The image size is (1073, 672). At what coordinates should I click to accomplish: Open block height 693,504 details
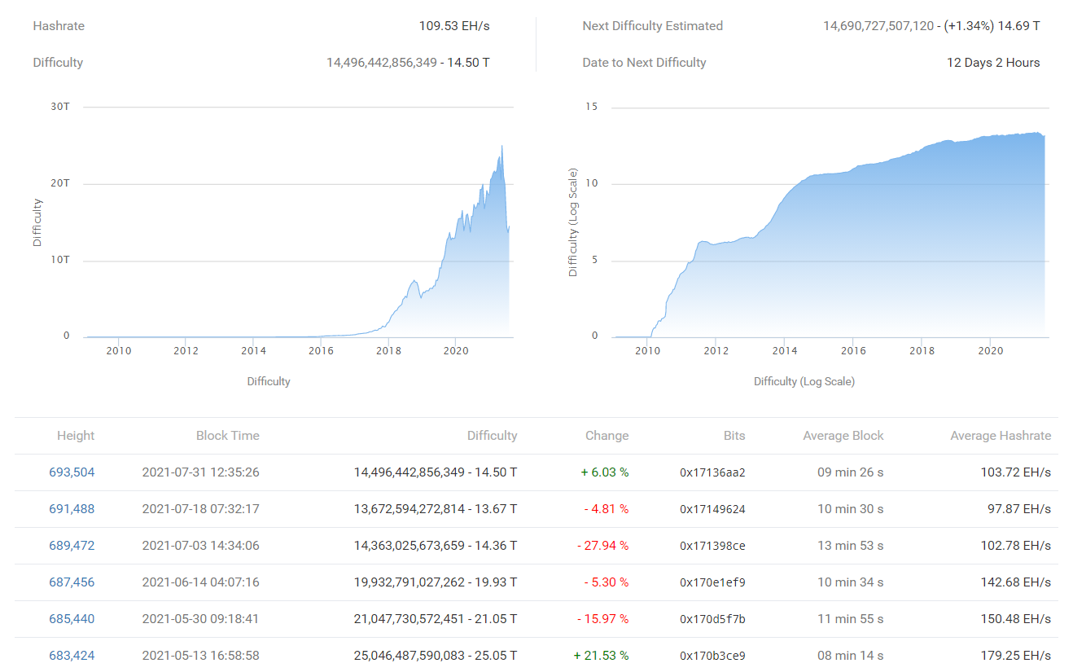pos(71,472)
